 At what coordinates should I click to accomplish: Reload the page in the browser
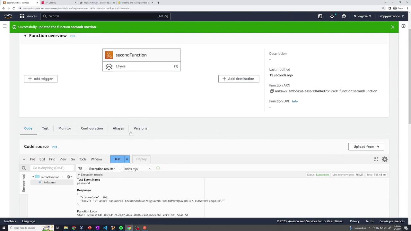(14, 8)
